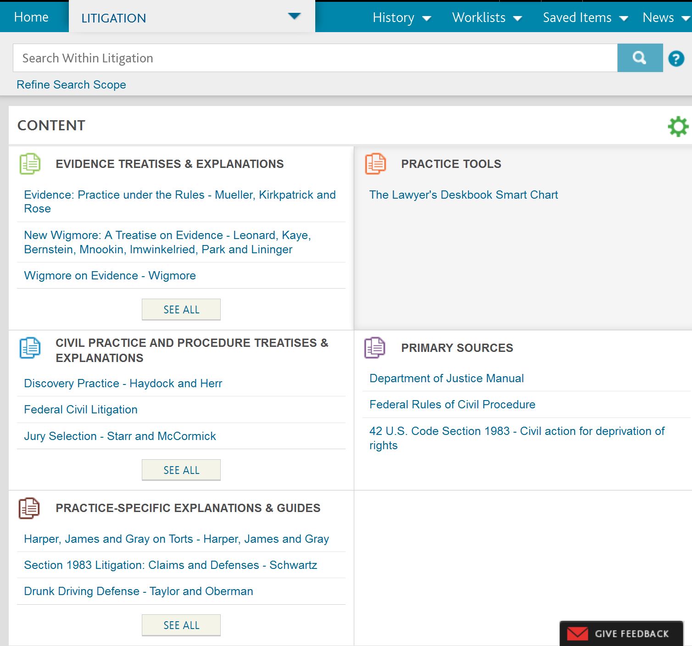Click the magnifying glass search button

[640, 58]
